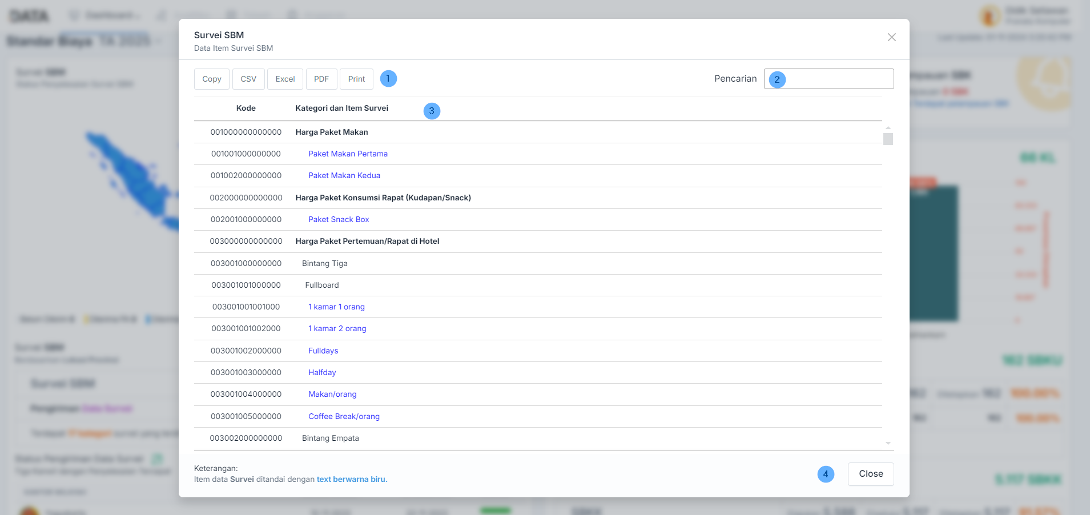This screenshot has width=1090, height=515.
Task: Open Coffee Break/orang item
Action: click(344, 416)
